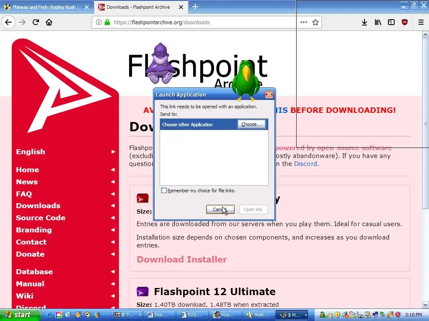429x321 pixels.
Task: Click the 3:10 PM taskbar clock
Action: click(413, 315)
